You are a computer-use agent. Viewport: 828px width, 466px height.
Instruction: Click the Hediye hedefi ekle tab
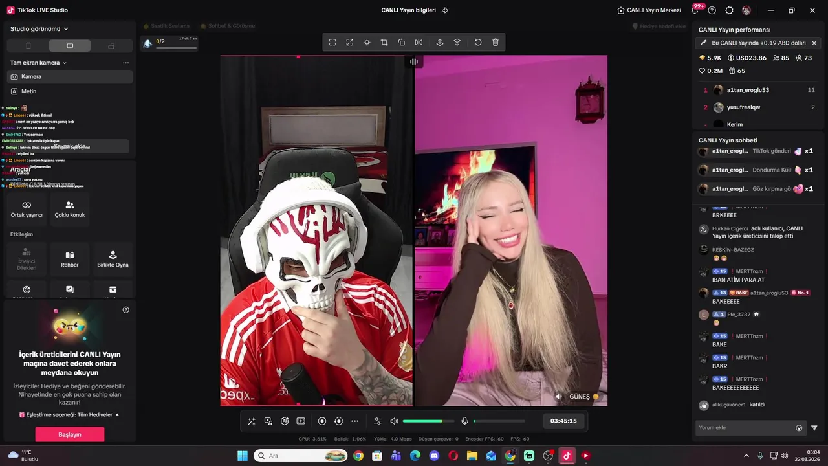pos(659,26)
